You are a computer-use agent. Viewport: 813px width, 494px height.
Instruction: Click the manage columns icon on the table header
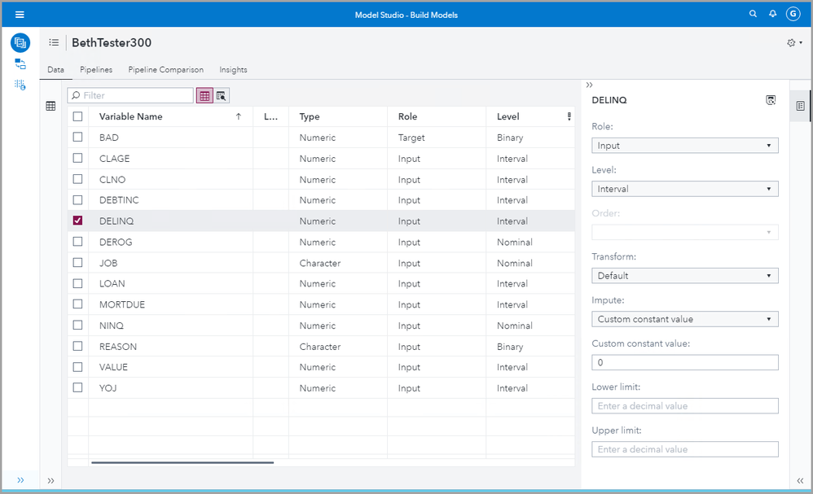tap(569, 116)
